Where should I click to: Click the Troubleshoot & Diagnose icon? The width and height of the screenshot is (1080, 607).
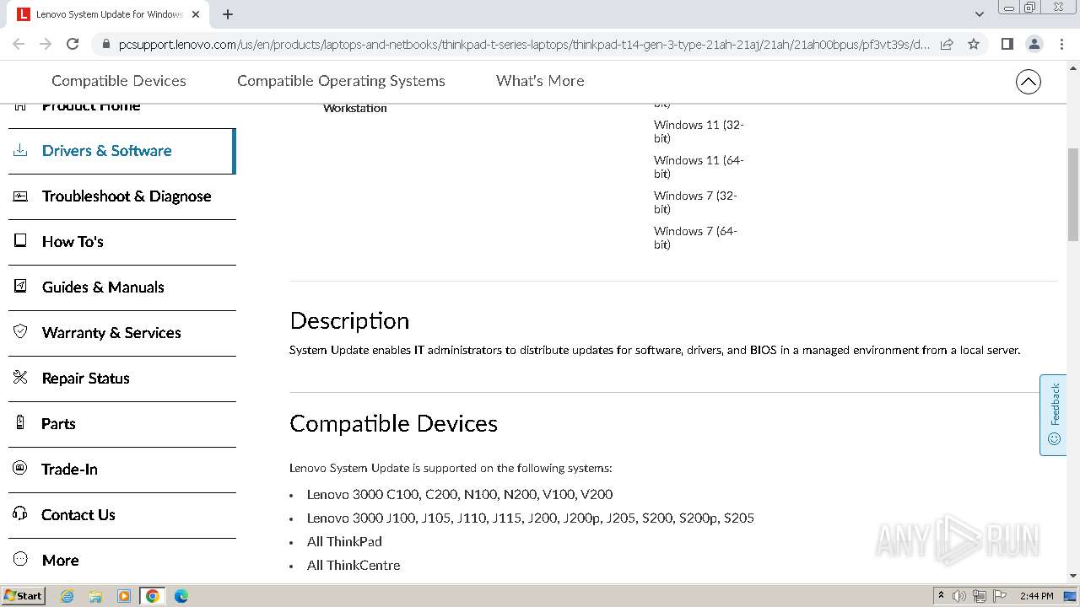pyautogui.click(x=20, y=196)
